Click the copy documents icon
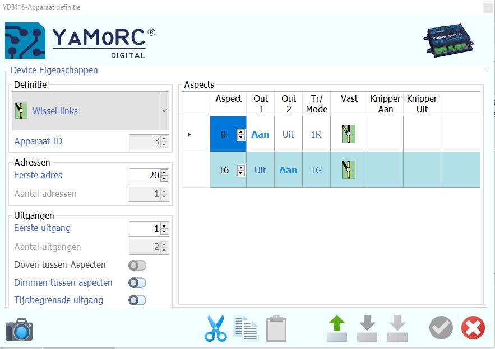The image size is (495, 349). (246, 329)
